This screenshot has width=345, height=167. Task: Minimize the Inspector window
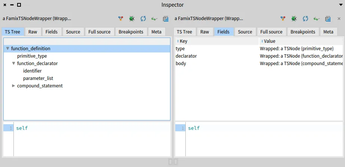point(12,5)
